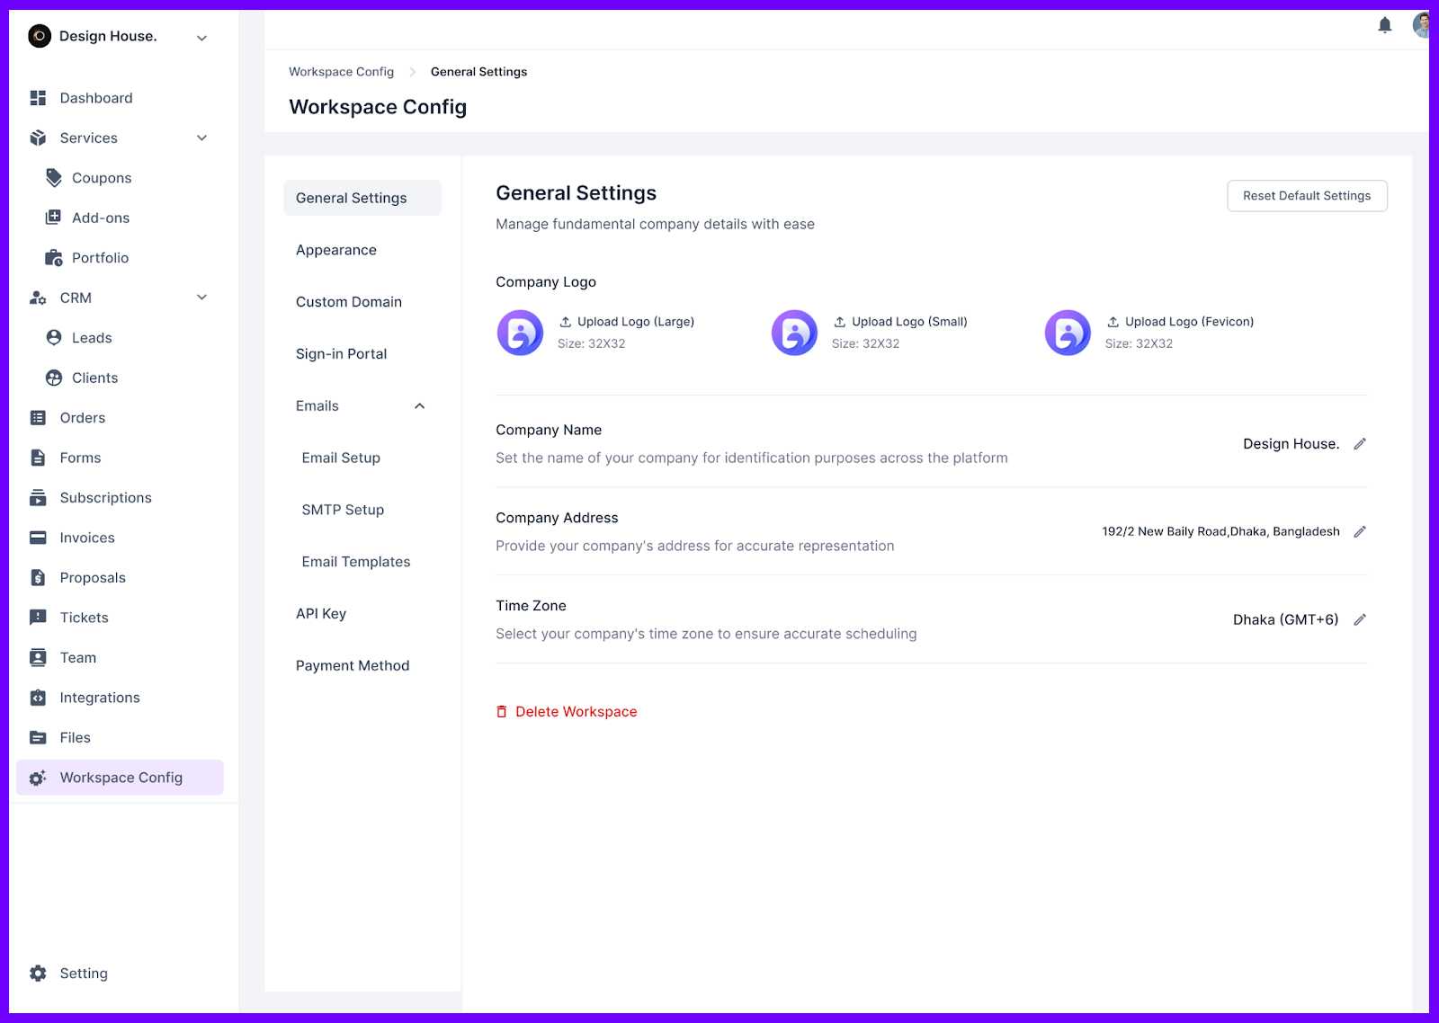Switch to the Appearance tab
Screen dimensions: 1439x1023
tap(335, 250)
